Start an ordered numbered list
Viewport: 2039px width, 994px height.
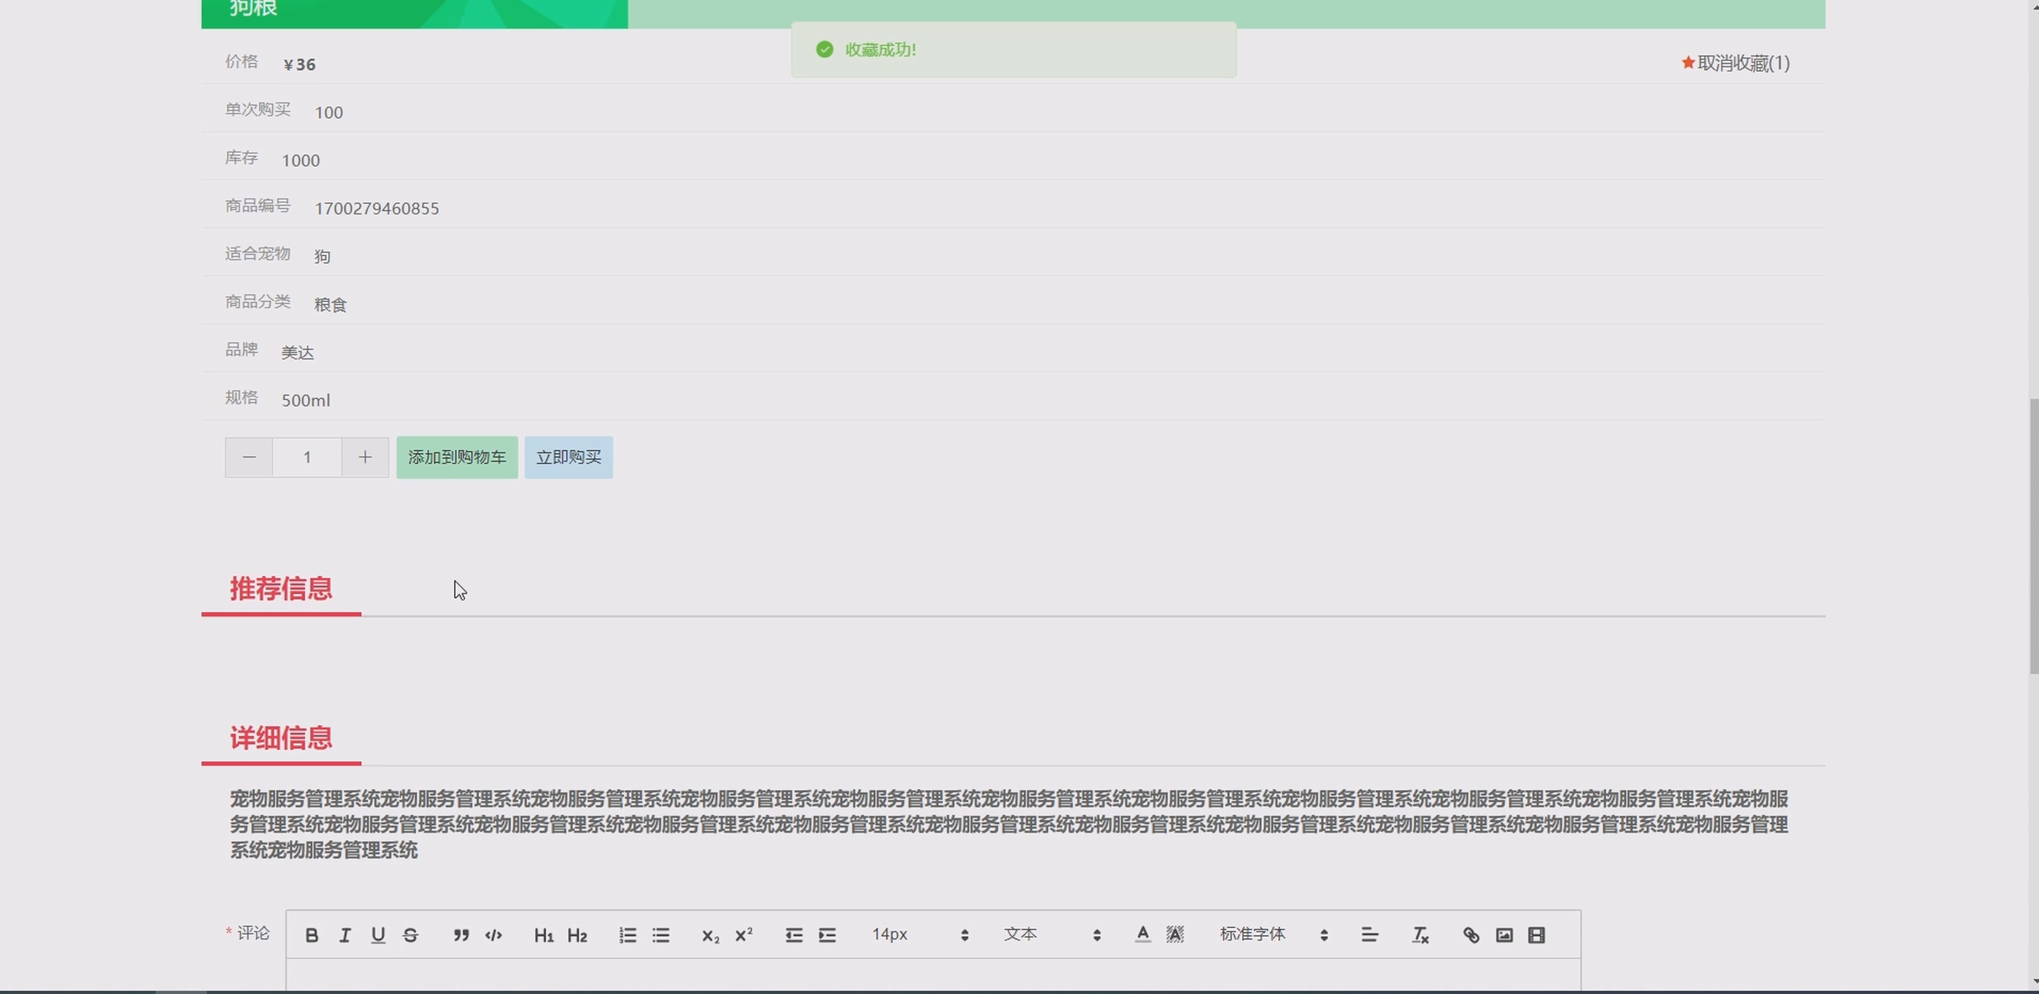[x=628, y=936]
